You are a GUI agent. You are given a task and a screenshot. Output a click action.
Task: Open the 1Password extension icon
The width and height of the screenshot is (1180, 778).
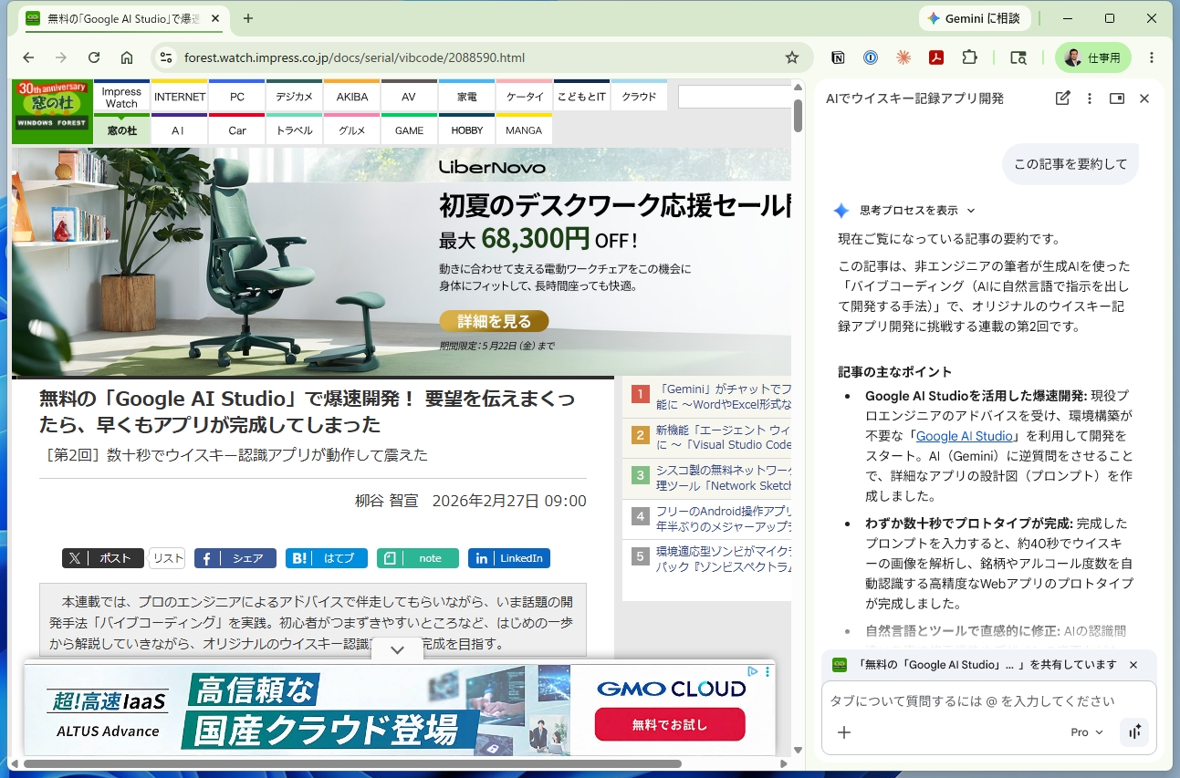pos(871,57)
